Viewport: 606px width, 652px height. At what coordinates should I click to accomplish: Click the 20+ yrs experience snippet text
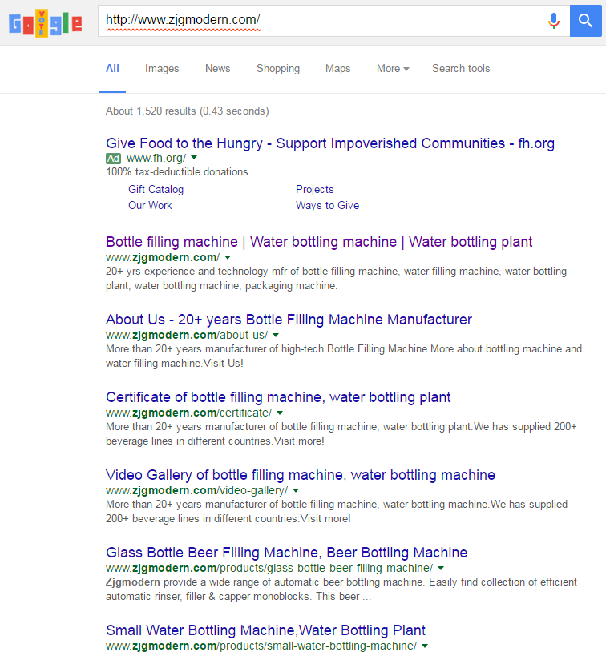point(337,279)
